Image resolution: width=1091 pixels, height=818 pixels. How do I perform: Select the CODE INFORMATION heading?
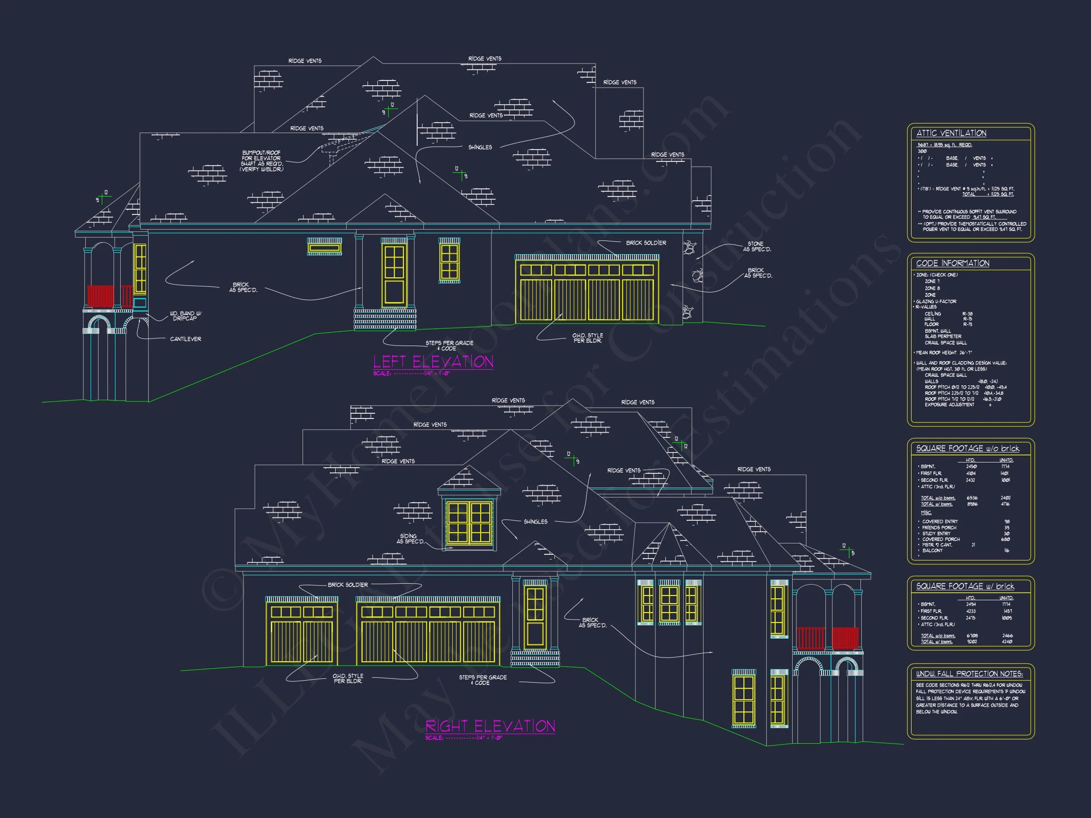click(952, 263)
